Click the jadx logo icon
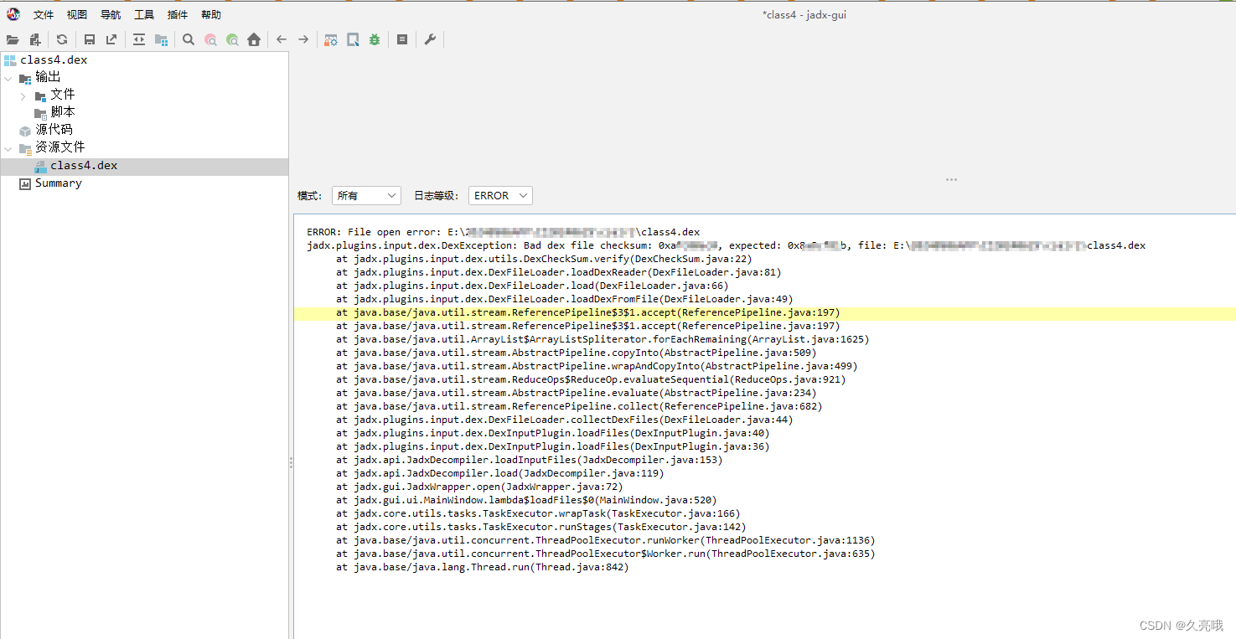Viewport: 1236px width, 639px height. [13, 14]
